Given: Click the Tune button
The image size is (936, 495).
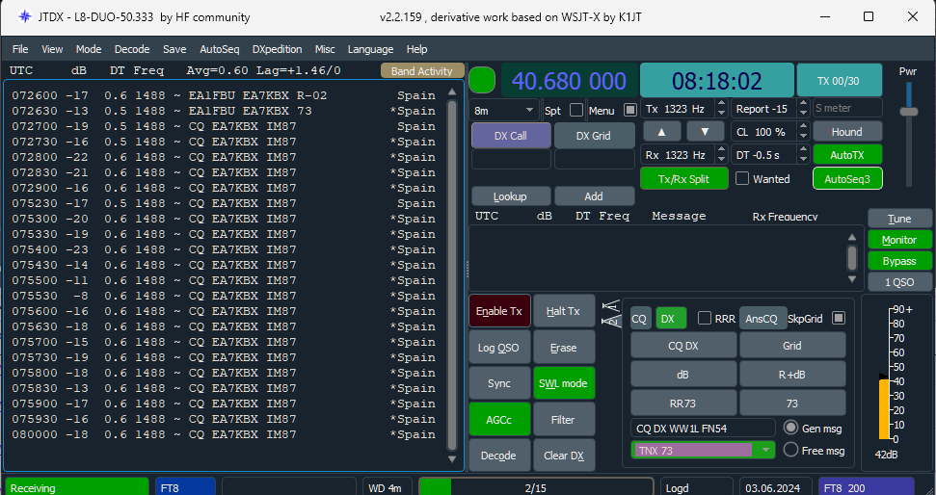Looking at the screenshot, I should pos(899,219).
